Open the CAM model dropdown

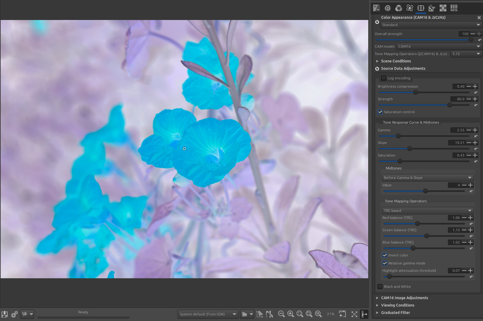pyautogui.click(x=439, y=46)
